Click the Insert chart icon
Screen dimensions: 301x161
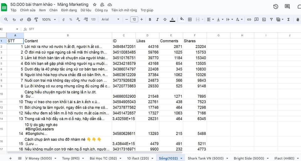pos(264,19)
